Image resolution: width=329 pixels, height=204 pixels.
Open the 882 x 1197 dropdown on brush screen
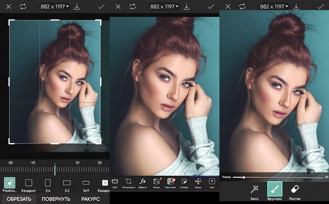[274, 7]
